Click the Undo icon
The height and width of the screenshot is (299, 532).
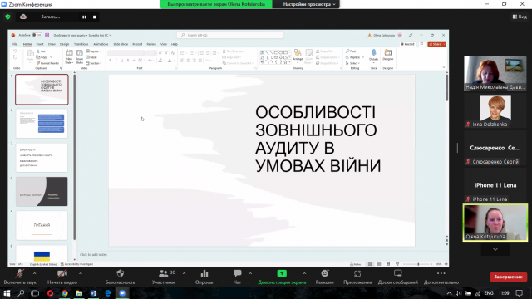click(15, 51)
